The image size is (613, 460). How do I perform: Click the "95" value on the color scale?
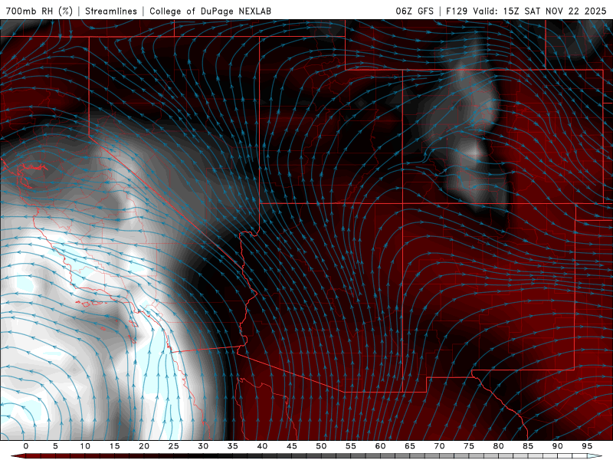click(x=587, y=446)
